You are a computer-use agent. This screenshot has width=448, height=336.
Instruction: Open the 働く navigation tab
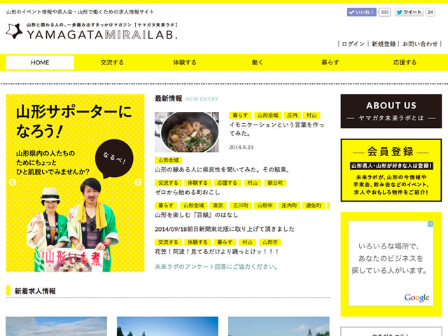pos(257,62)
